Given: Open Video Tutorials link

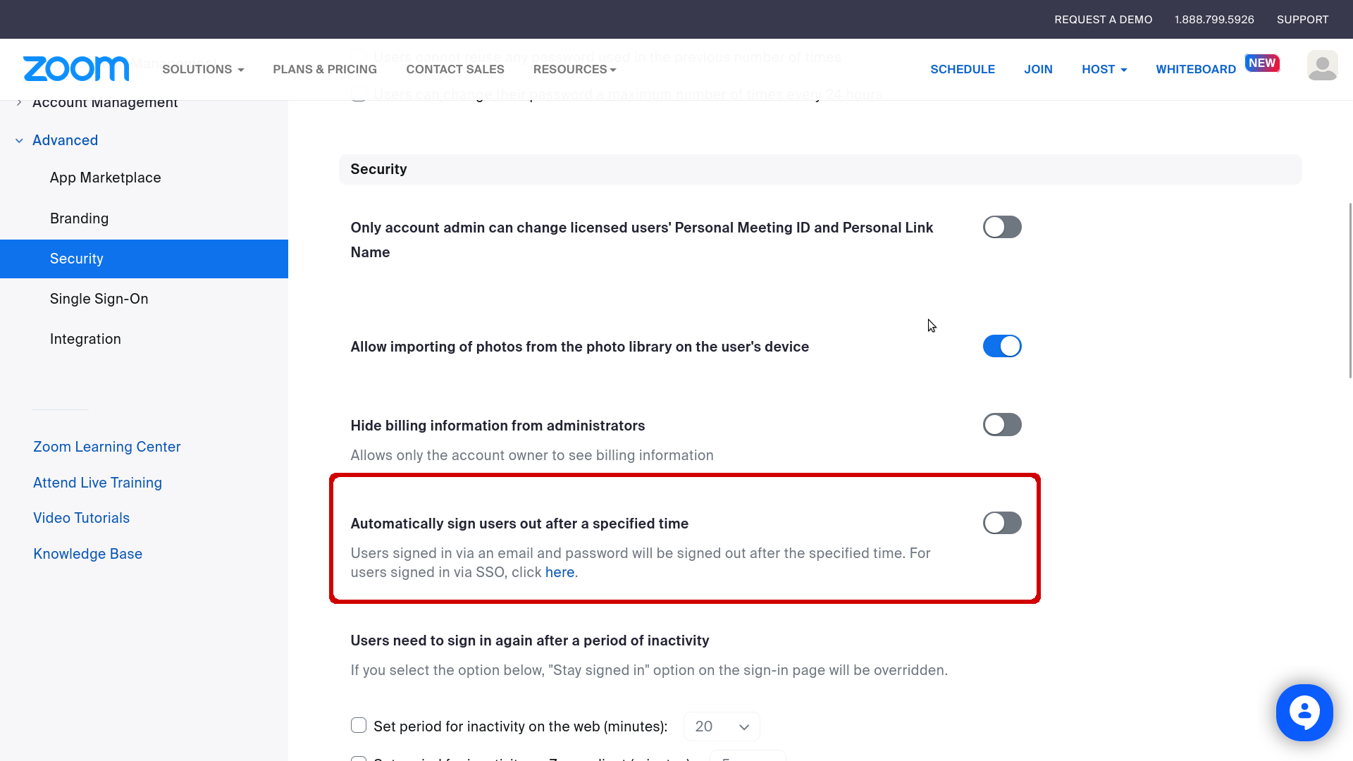Looking at the screenshot, I should (82, 518).
